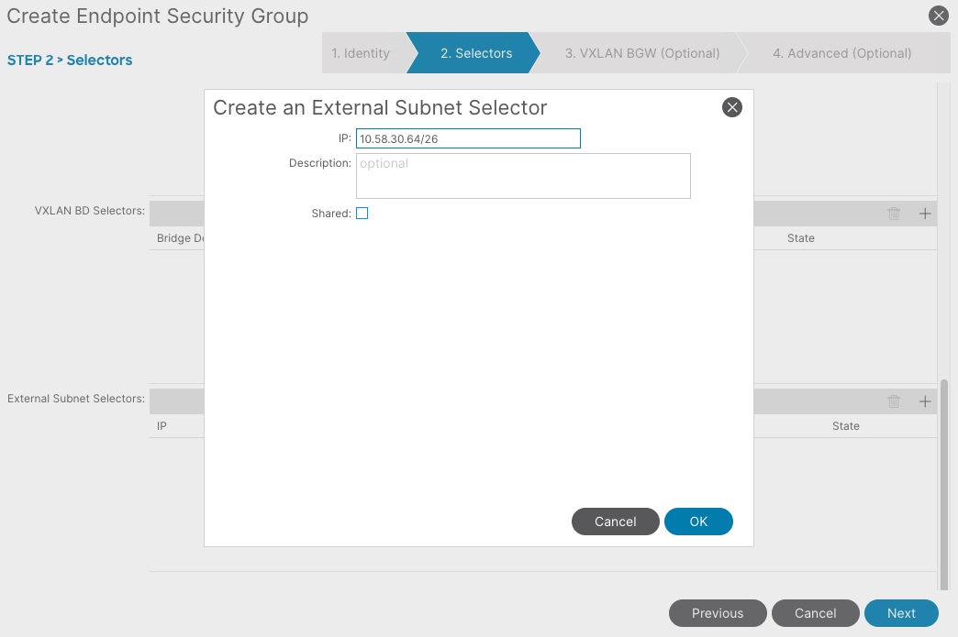Click the IP input field

coord(468,138)
